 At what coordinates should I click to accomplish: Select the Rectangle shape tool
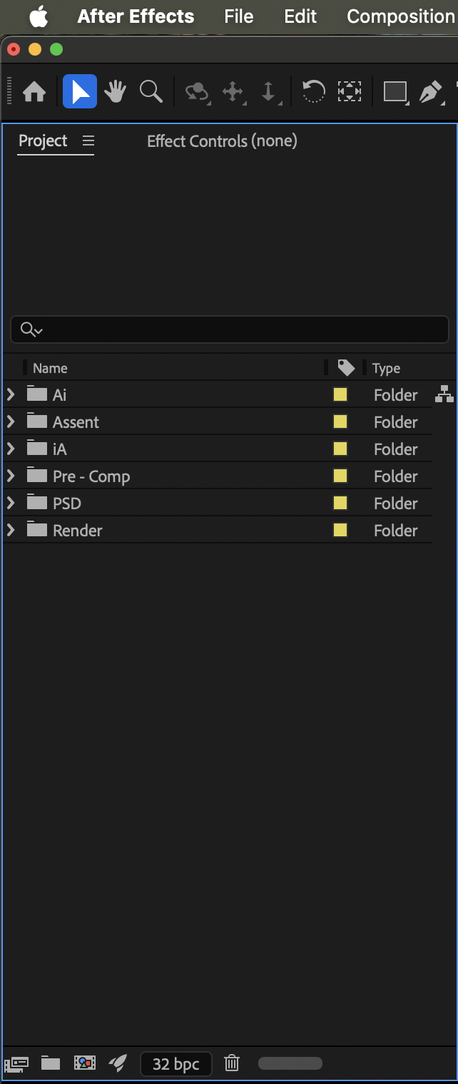tap(395, 92)
